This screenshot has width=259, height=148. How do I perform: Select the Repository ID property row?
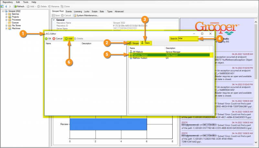point(115,26)
